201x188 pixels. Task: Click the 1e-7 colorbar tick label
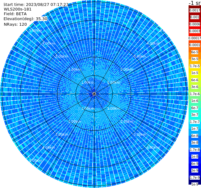click(x=195, y=129)
